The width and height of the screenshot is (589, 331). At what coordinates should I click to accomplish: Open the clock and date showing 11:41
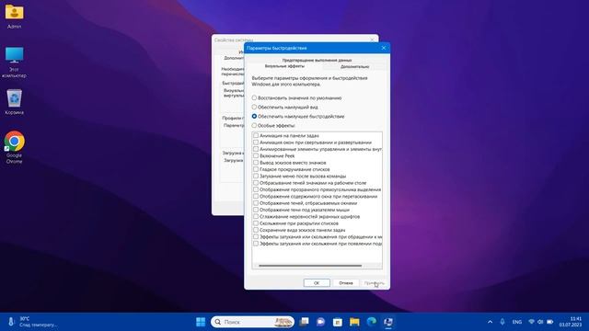(571, 322)
